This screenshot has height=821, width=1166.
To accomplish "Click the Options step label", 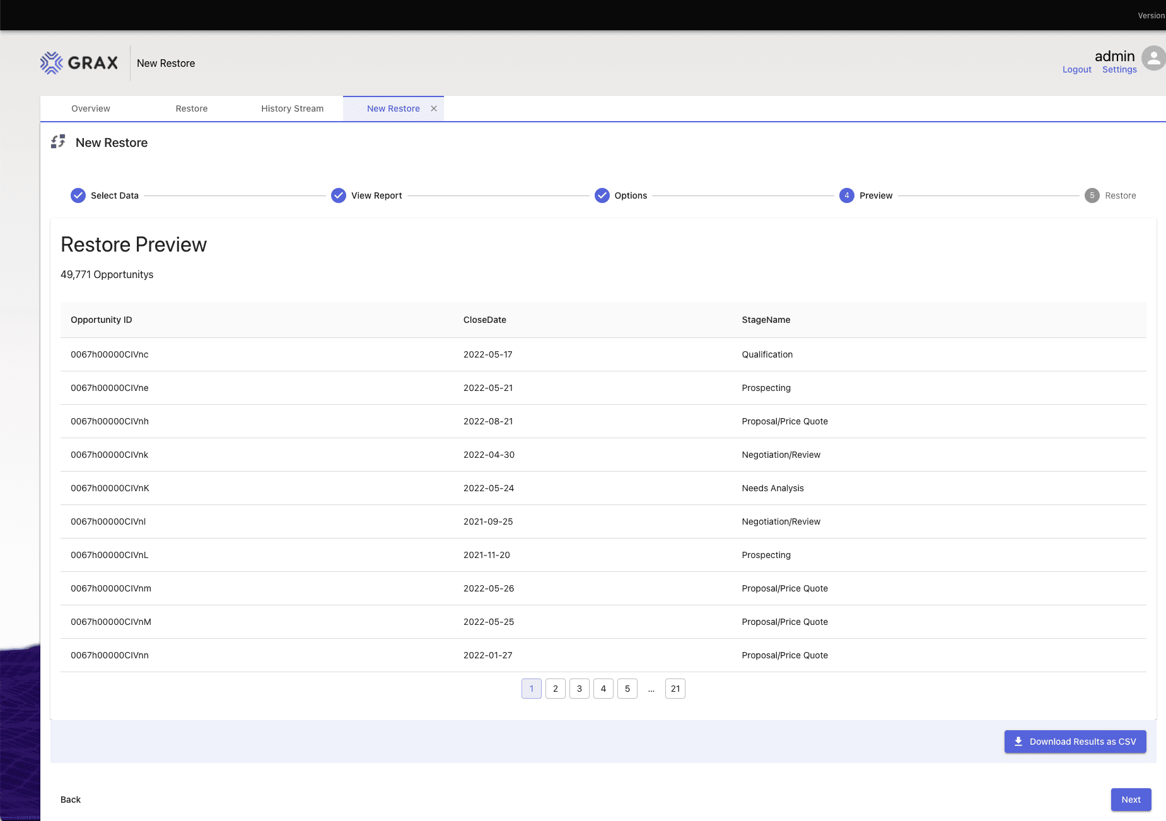I will click(x=631, y=195).
